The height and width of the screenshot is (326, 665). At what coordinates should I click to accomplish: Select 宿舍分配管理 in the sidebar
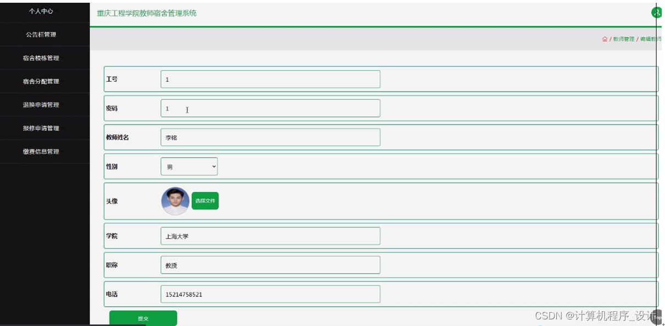41,82
